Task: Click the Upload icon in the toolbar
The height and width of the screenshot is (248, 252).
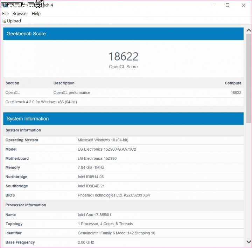Action: [x=4, y=21]
